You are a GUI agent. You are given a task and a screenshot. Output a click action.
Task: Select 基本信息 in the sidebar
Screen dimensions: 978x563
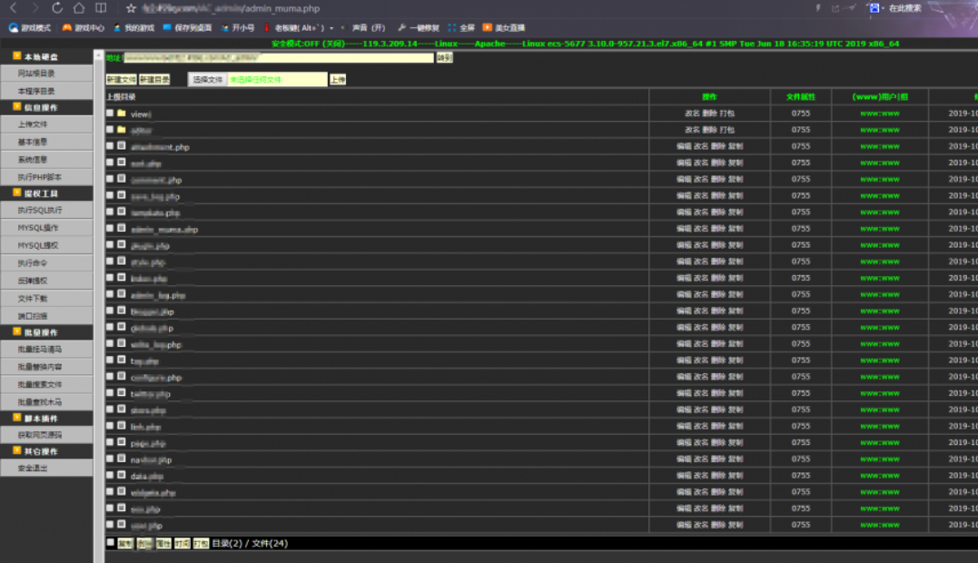[47, 142]
